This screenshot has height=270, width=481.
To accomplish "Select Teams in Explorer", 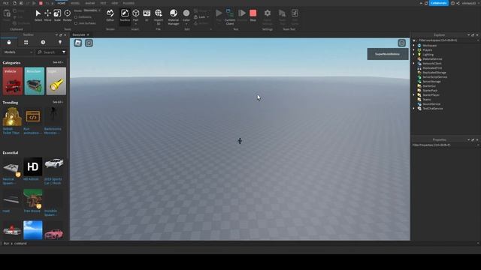I will tap(426, 100).
